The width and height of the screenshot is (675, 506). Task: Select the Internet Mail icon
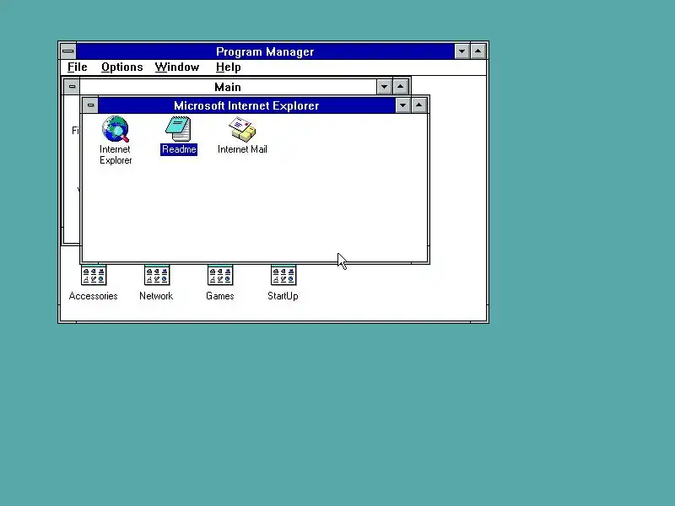click(x=242, y=129)
